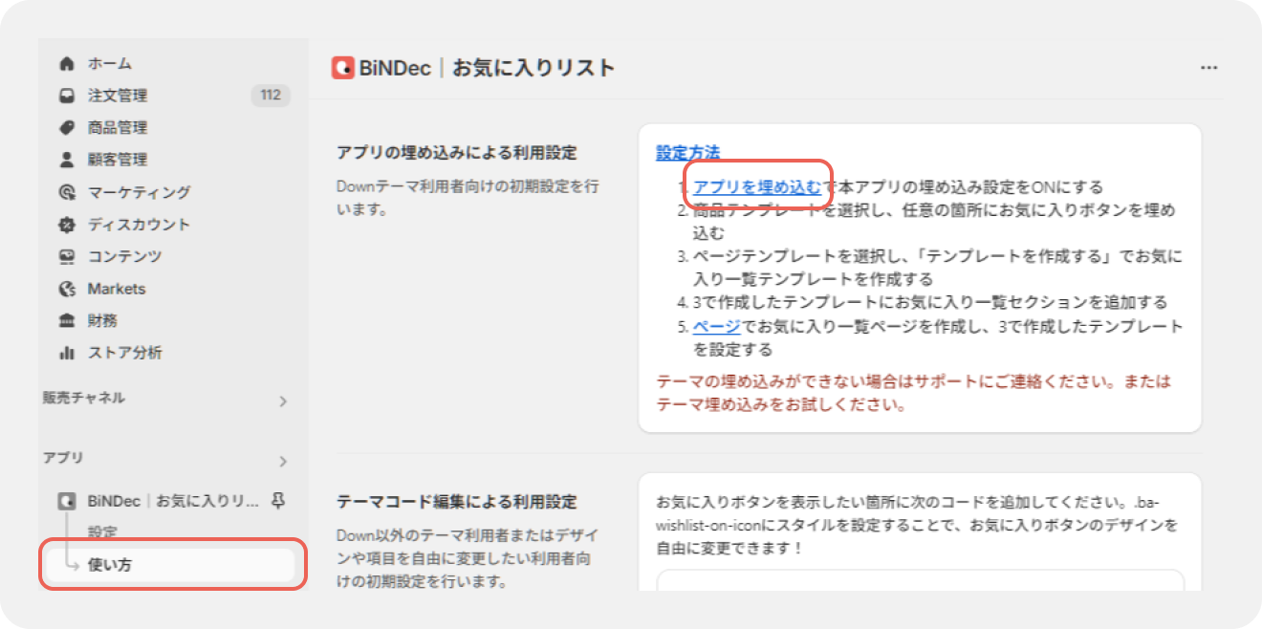Open ストア分析 via its bar chart icon
Viewport: 1262px width, 629px height.
tap(67, 353)
